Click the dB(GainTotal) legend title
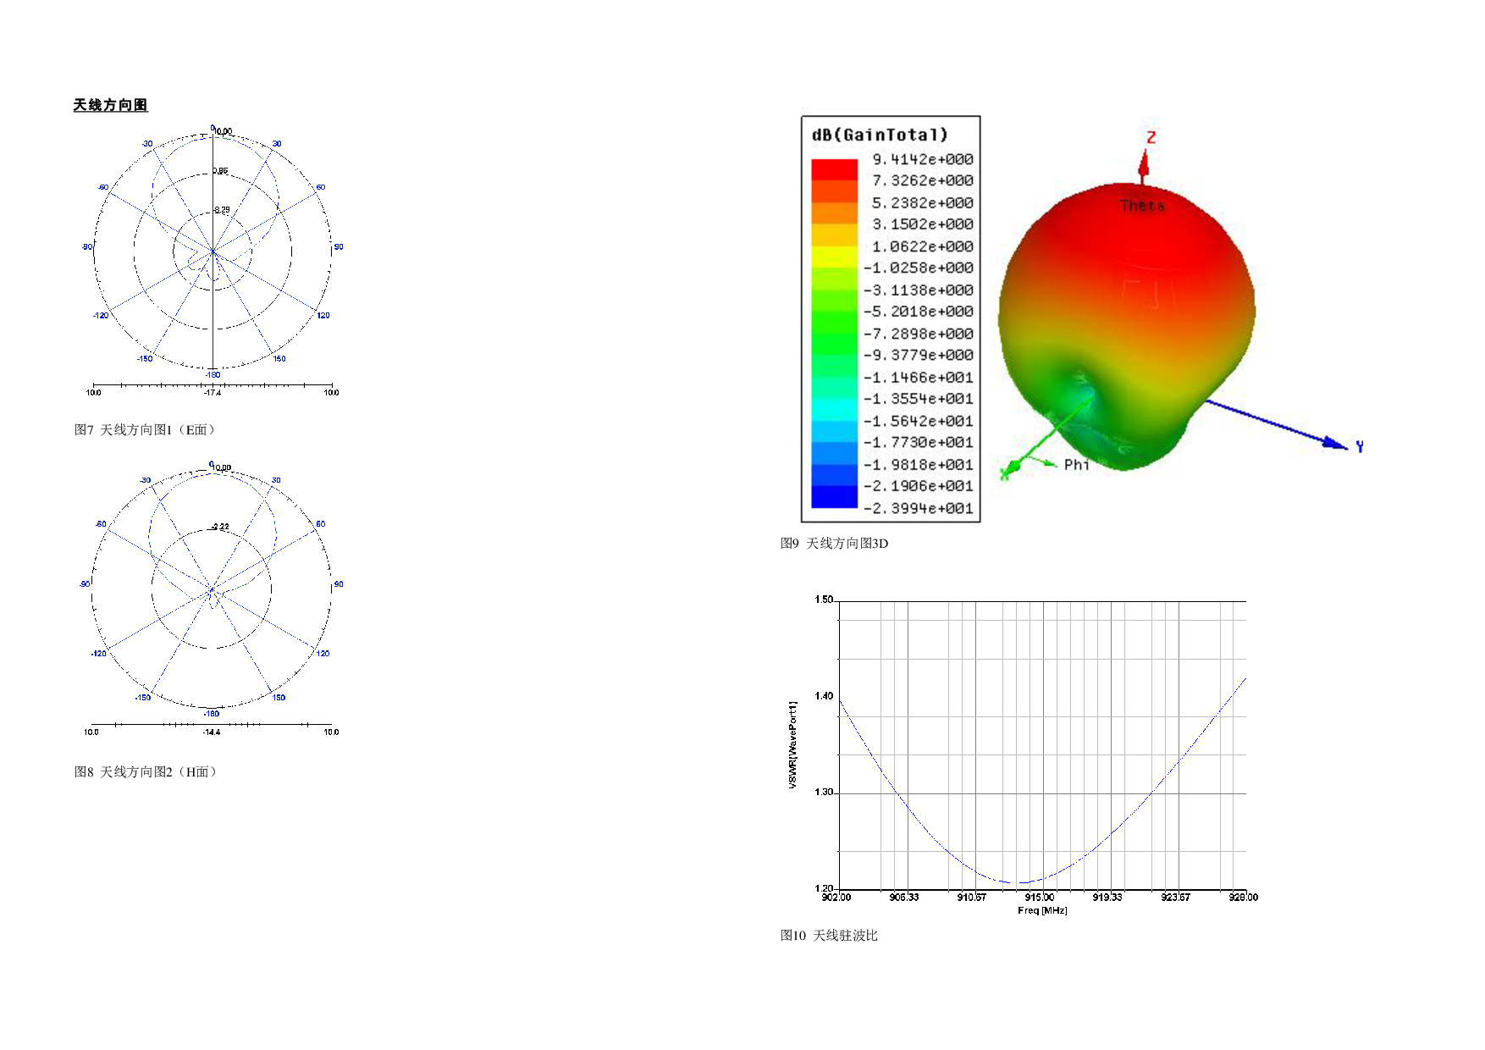 880,135
